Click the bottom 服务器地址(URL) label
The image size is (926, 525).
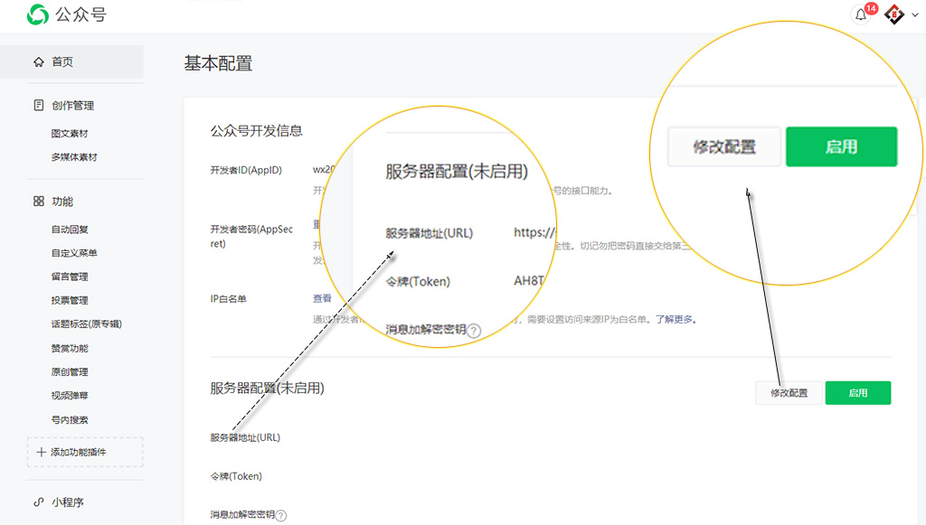[x=245, y=437]
